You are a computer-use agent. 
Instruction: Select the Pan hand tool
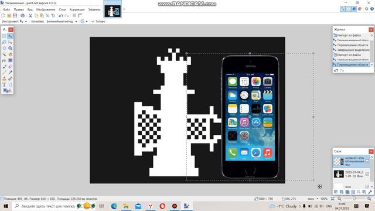tap(11, 55)
